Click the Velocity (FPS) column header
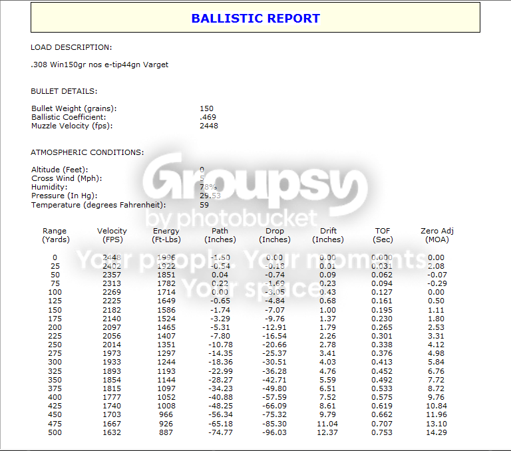Screen dimensions: 511x451 pos(112,235)
